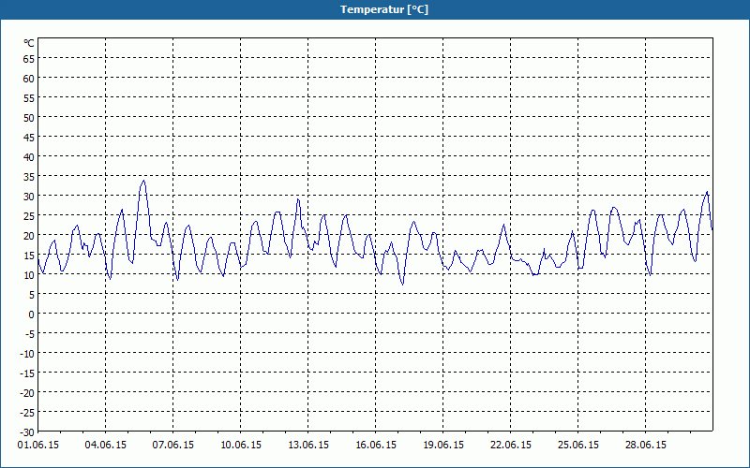The height and width of the screenshot is (468, 750).
Task: Click the 0 value on temperature axis
Action: (32, 314)
